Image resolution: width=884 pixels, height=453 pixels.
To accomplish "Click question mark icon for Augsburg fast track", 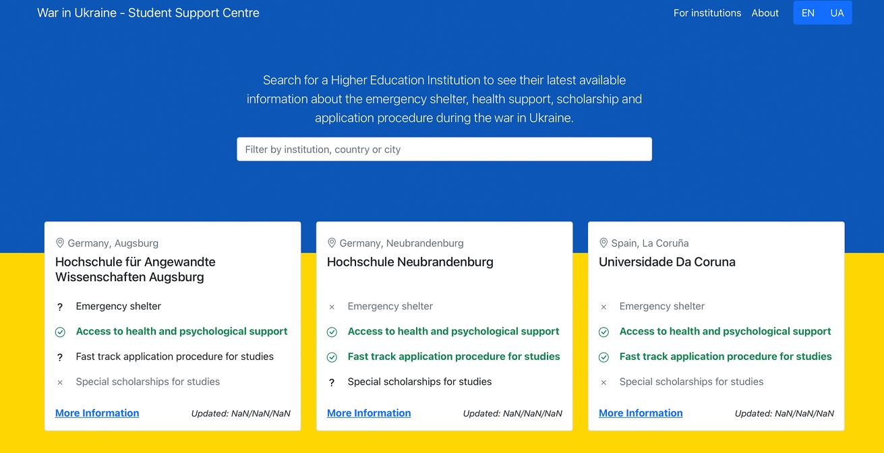I will (x=60, y=357).
